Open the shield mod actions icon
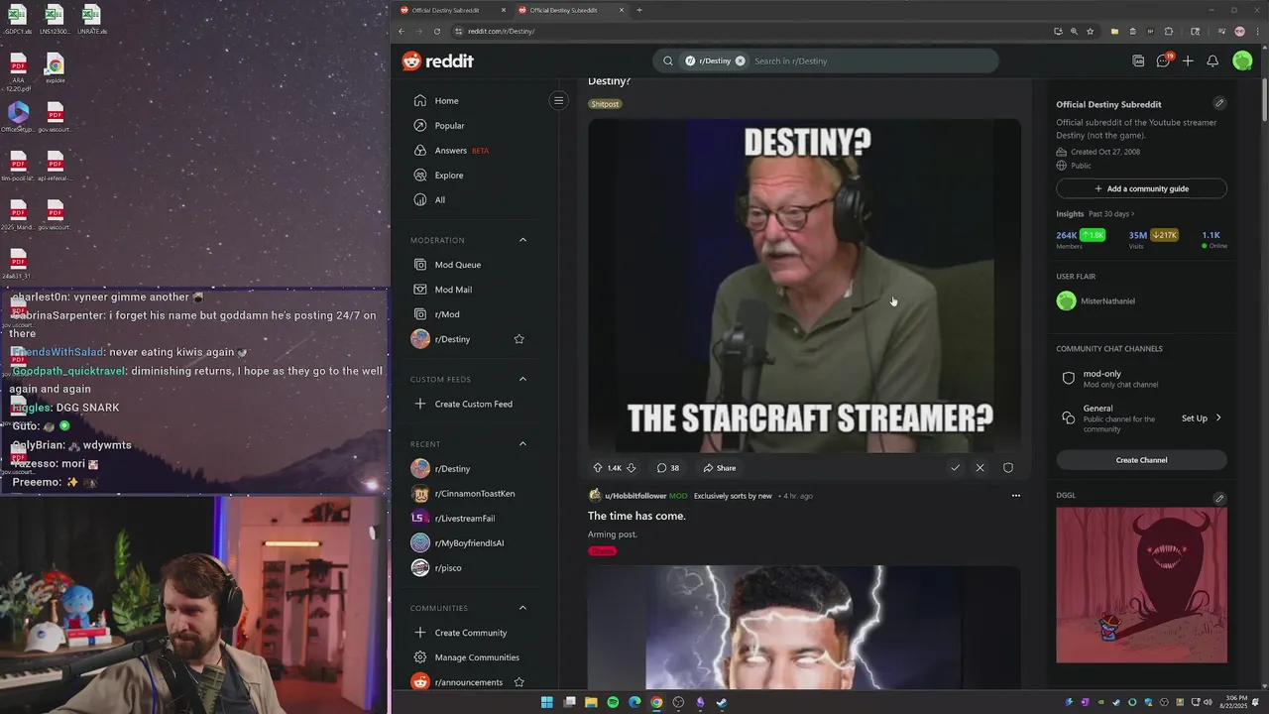1269x714 pixels. point(1008,468)
